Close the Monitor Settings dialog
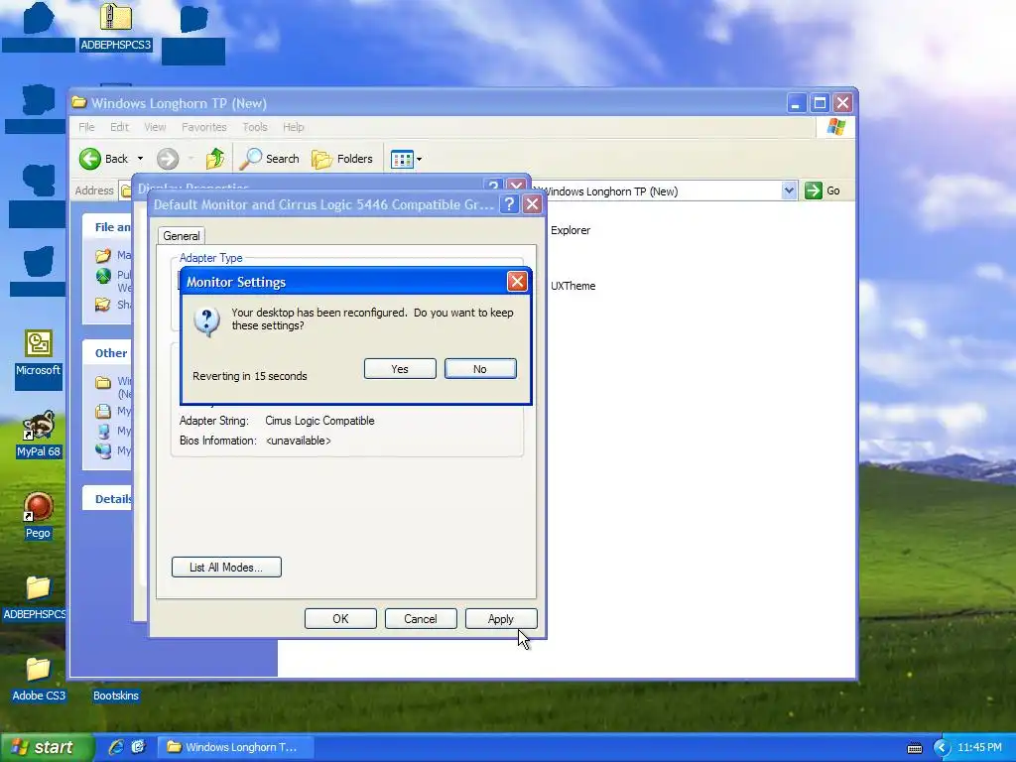The image size is (1016, 762). click(x=516, y=281)
